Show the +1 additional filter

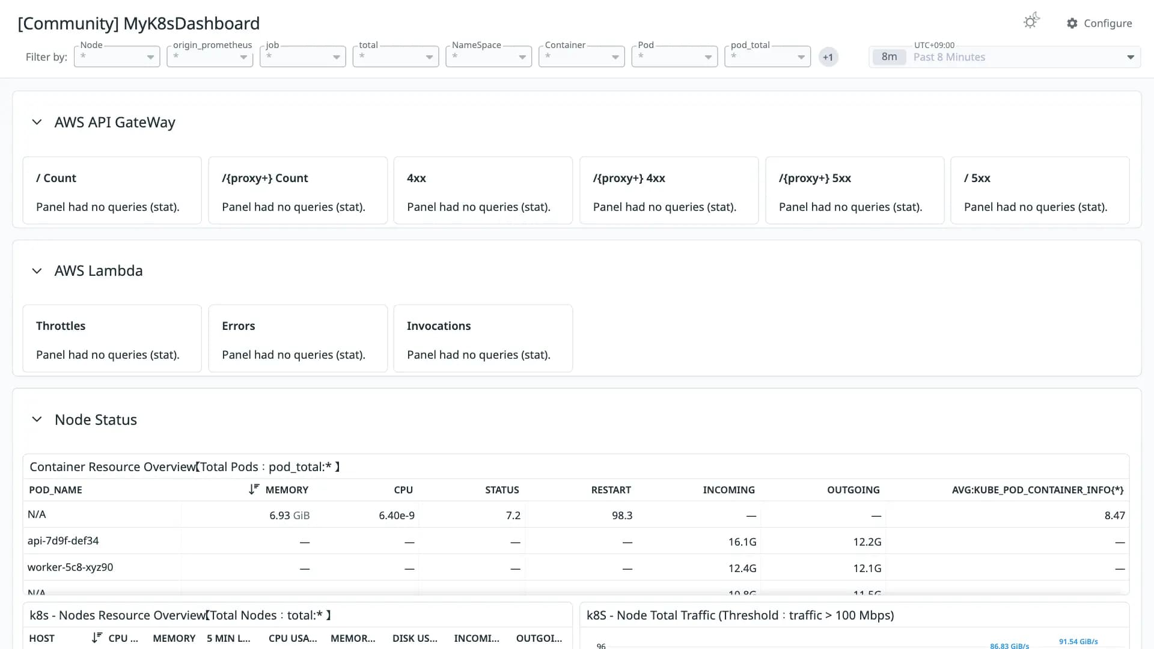tap(828, 57)
